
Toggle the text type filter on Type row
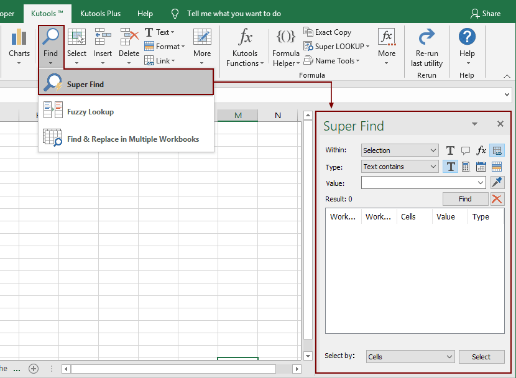[x=450, y=167]
